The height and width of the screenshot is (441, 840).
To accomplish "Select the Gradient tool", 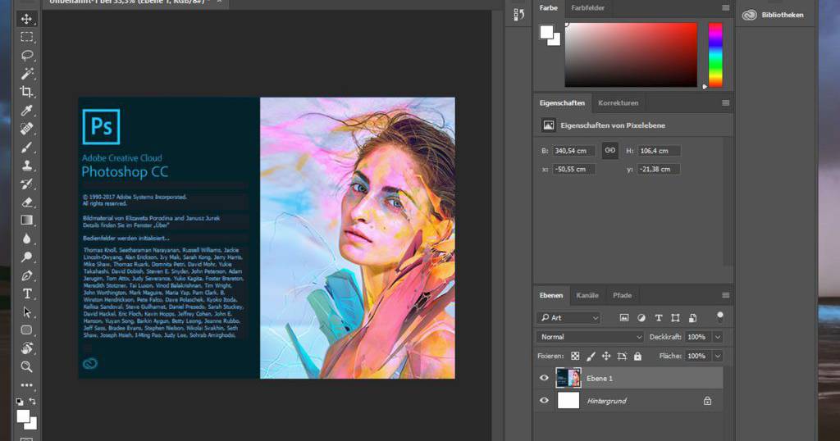I will click(26, 220).
